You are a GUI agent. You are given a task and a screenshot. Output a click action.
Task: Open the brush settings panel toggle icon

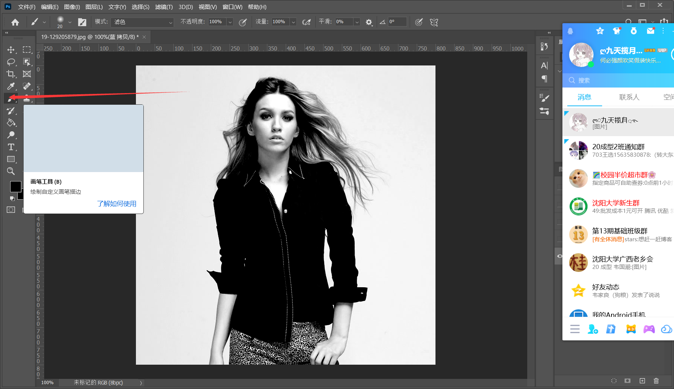(82, 22)
